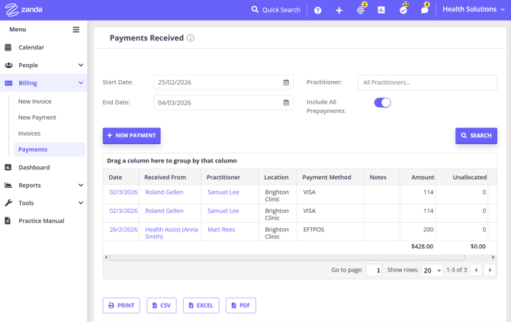Click the info icon beside Payments Received
The image size is (511, 322).
click(x=191, y=38)
